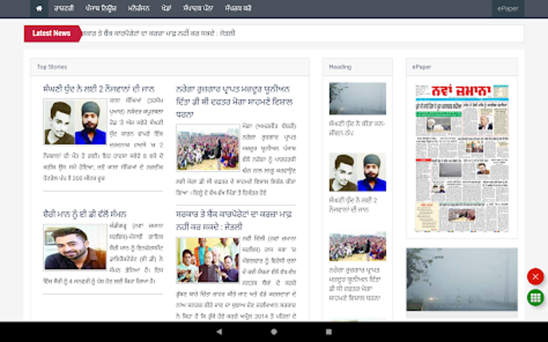Click the Sharry Mann portrait photo
This screenshot has height=342, width=548.
point(75,247)
